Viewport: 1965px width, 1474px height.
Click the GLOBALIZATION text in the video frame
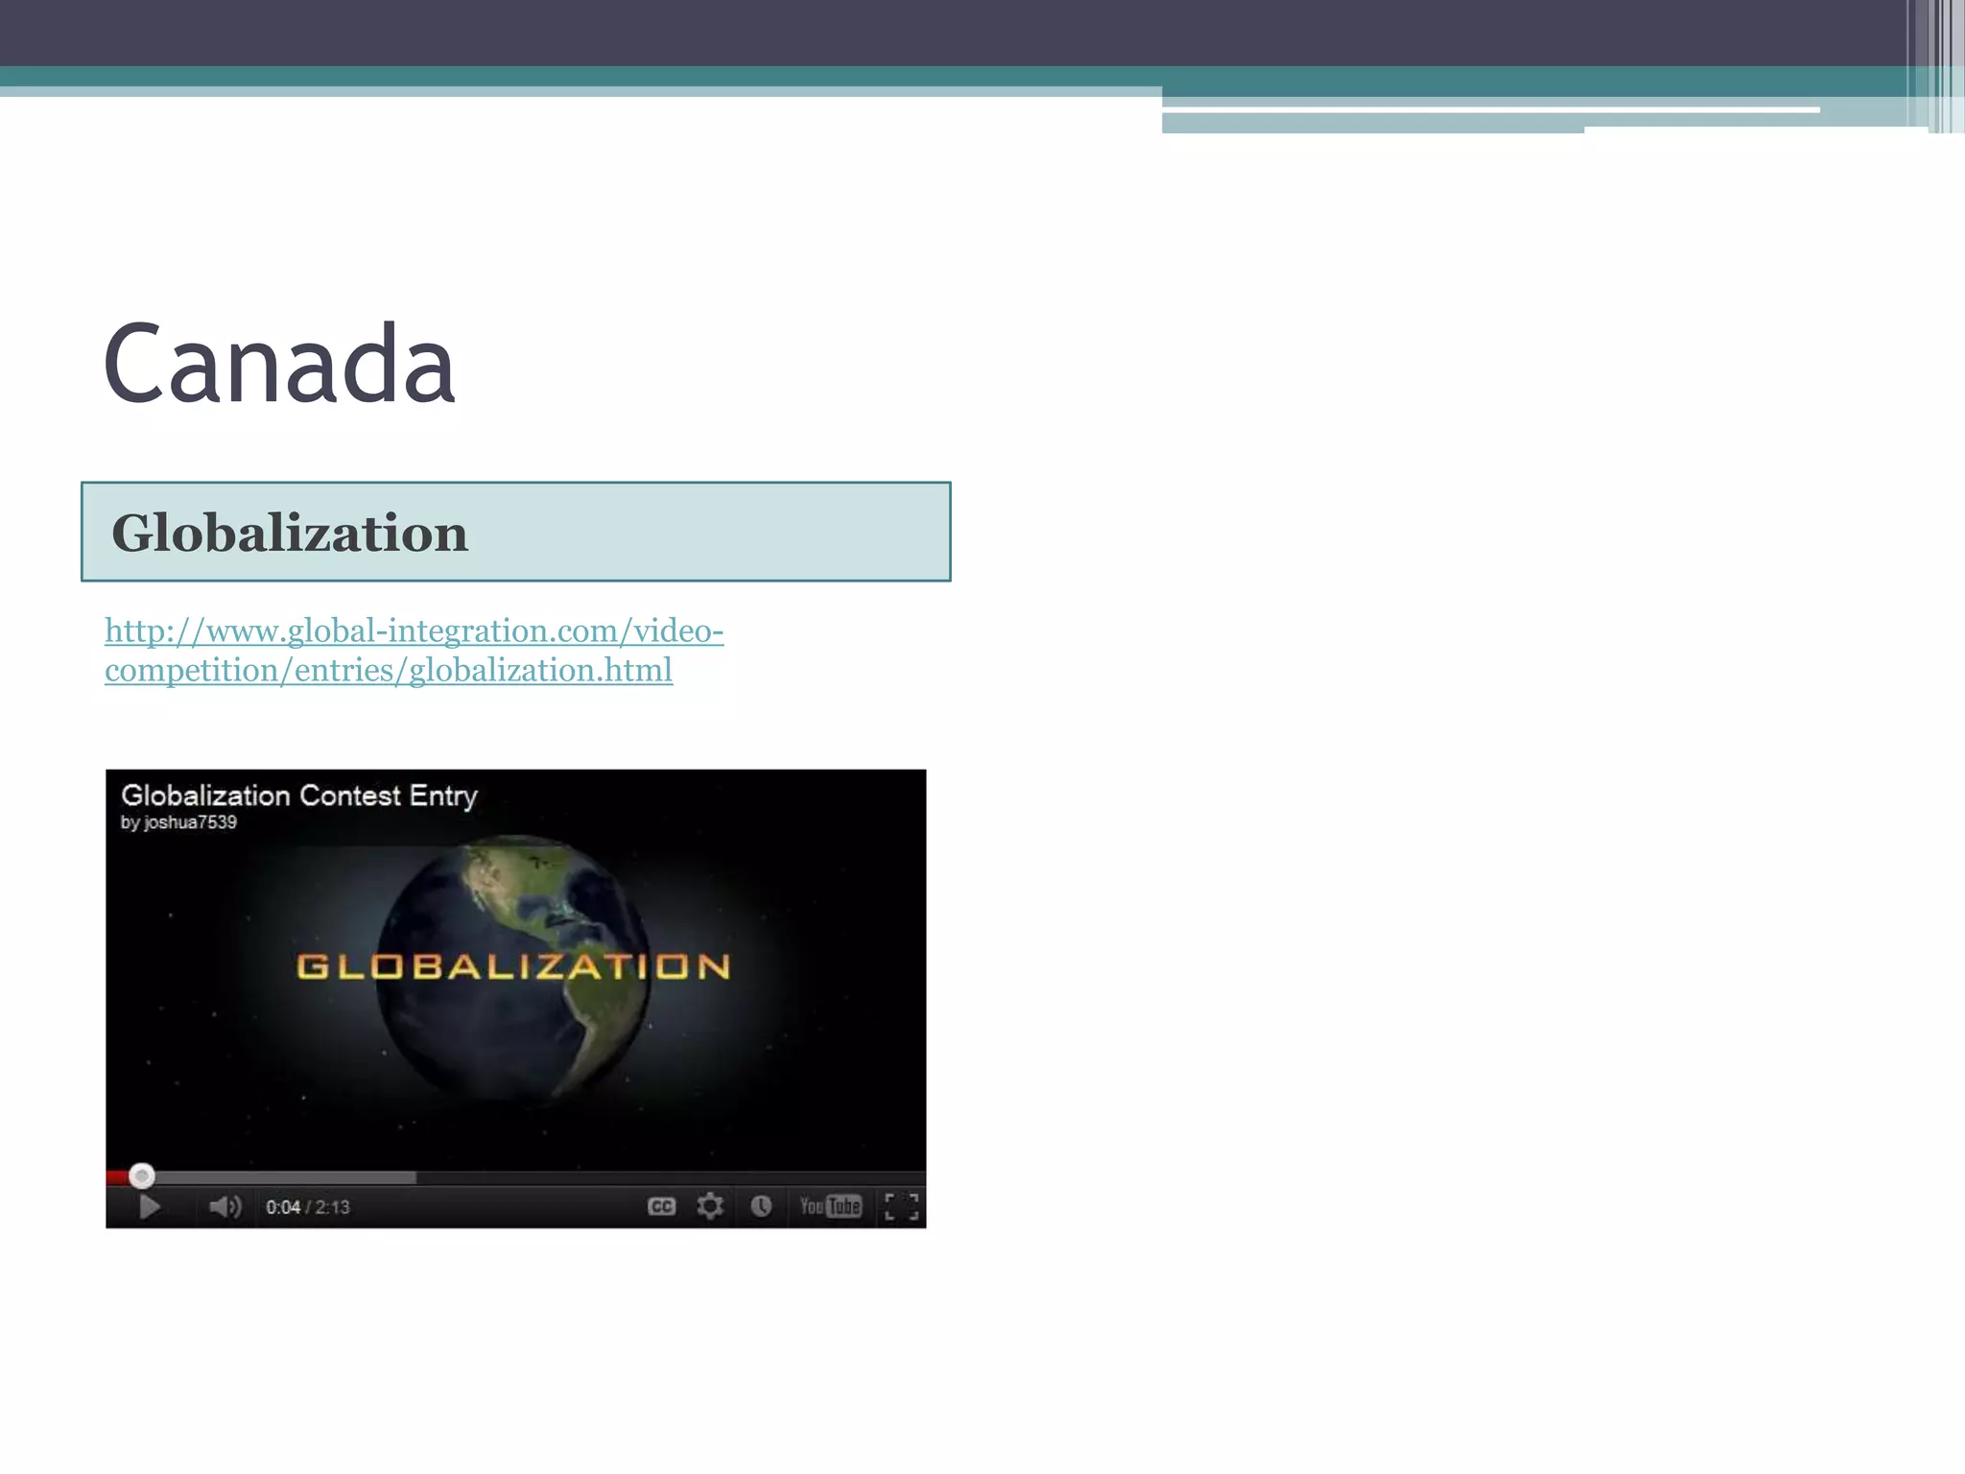(x=513, y=966)
